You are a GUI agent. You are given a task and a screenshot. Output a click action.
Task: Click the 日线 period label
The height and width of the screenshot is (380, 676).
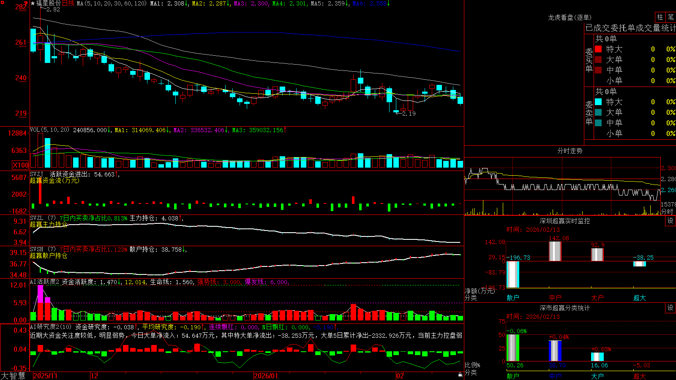pyautogui.click(x=68, y=3)
